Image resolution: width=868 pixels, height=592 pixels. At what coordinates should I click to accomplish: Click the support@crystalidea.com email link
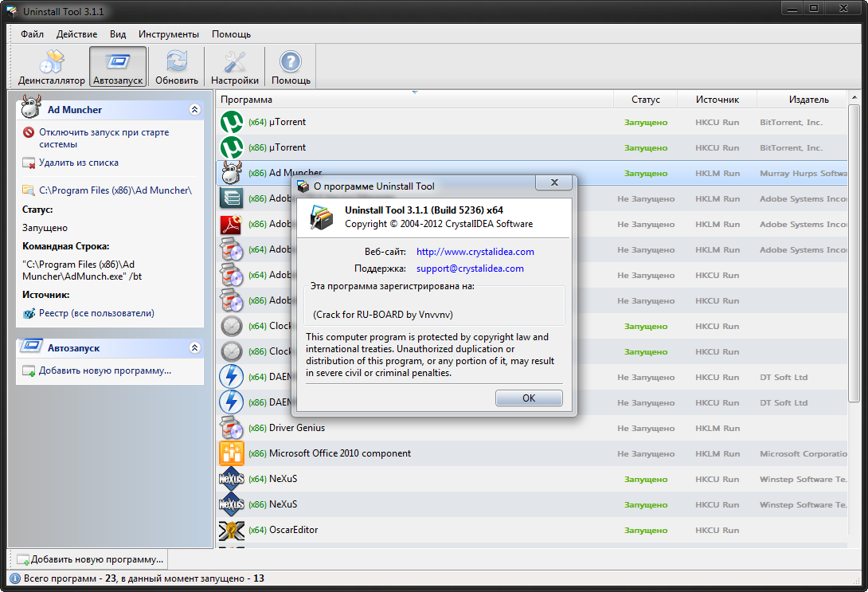tap(470, 269)
